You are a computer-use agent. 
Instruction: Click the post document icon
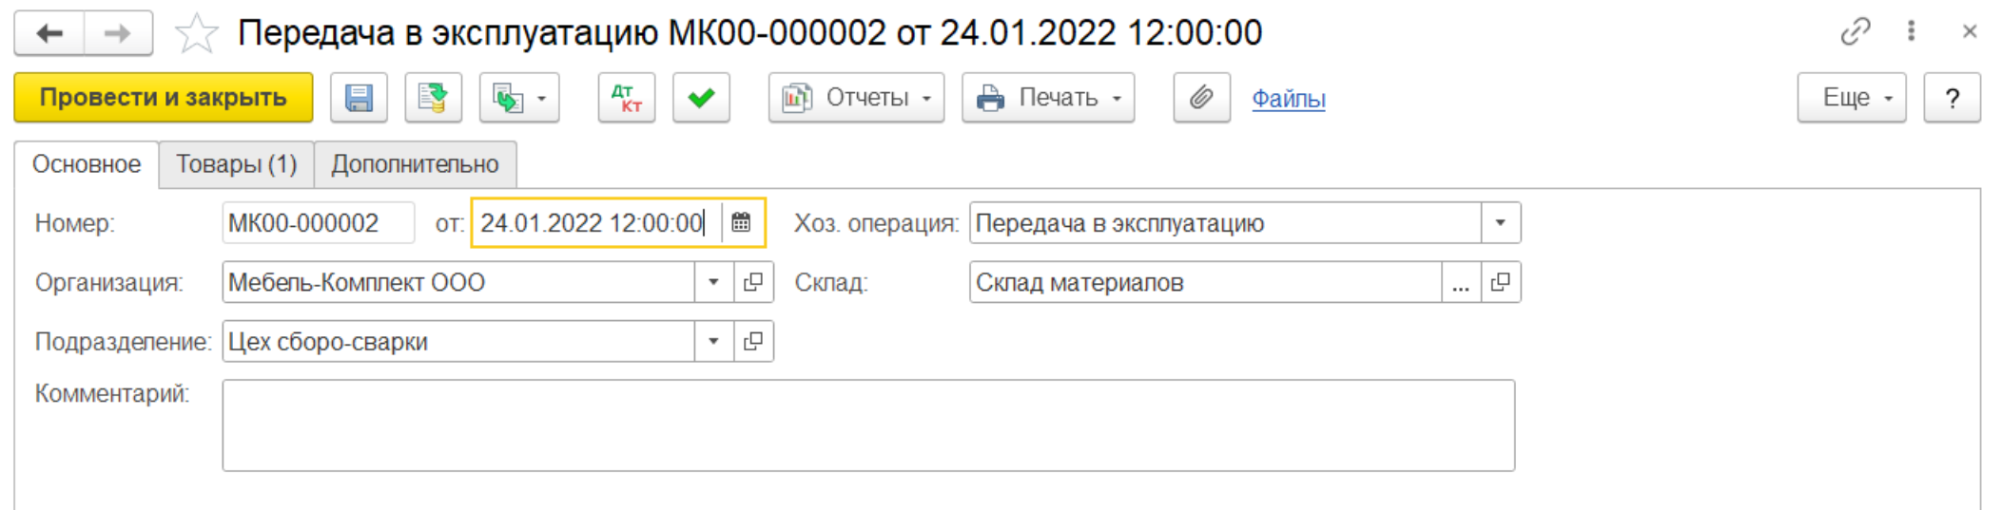point(433,98)
